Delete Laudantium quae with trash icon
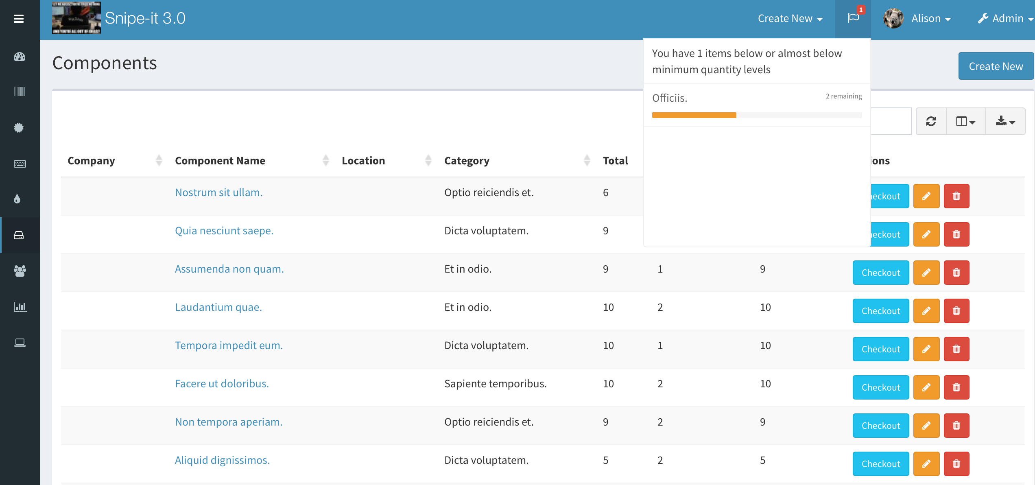Image resolution: width=1035 pixels, height=485 pixels. [956, 311]
